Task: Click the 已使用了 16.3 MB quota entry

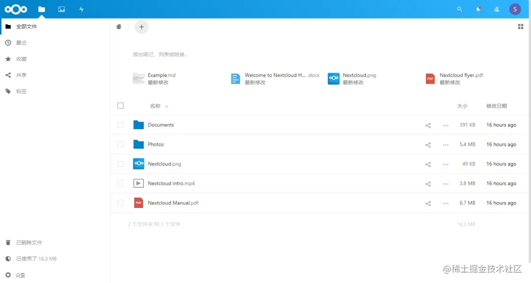Action: (x=55, y=258)
